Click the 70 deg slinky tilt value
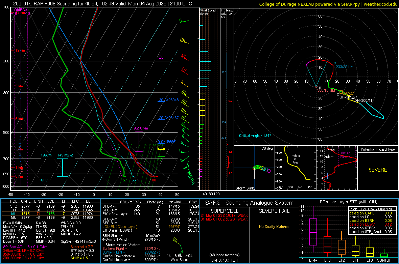The width and height of the screenshot is (399, 264). coord(267,148)
